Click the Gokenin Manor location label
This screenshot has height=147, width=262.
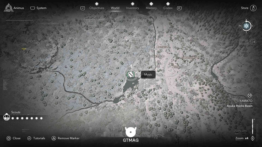click(94, 20)
